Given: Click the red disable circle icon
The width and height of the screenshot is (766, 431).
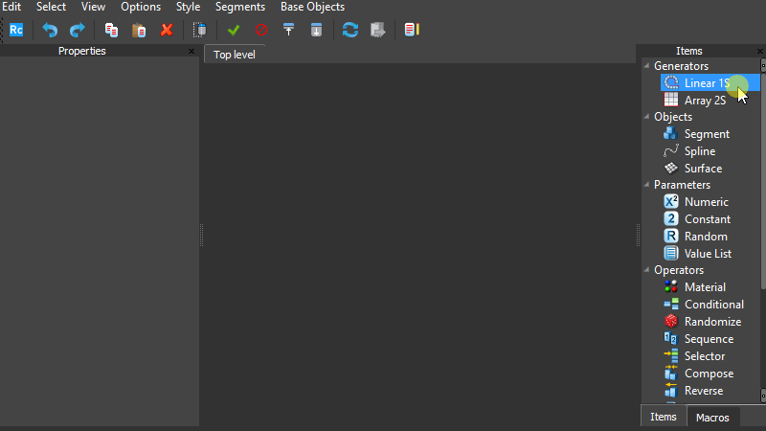Looking at the screenshot, I should point(260,30).
